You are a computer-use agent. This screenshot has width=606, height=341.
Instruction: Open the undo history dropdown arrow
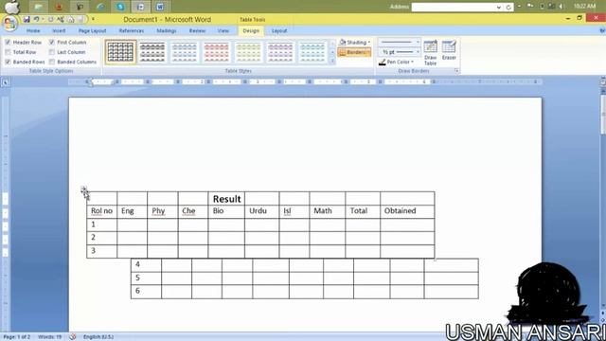42,19
